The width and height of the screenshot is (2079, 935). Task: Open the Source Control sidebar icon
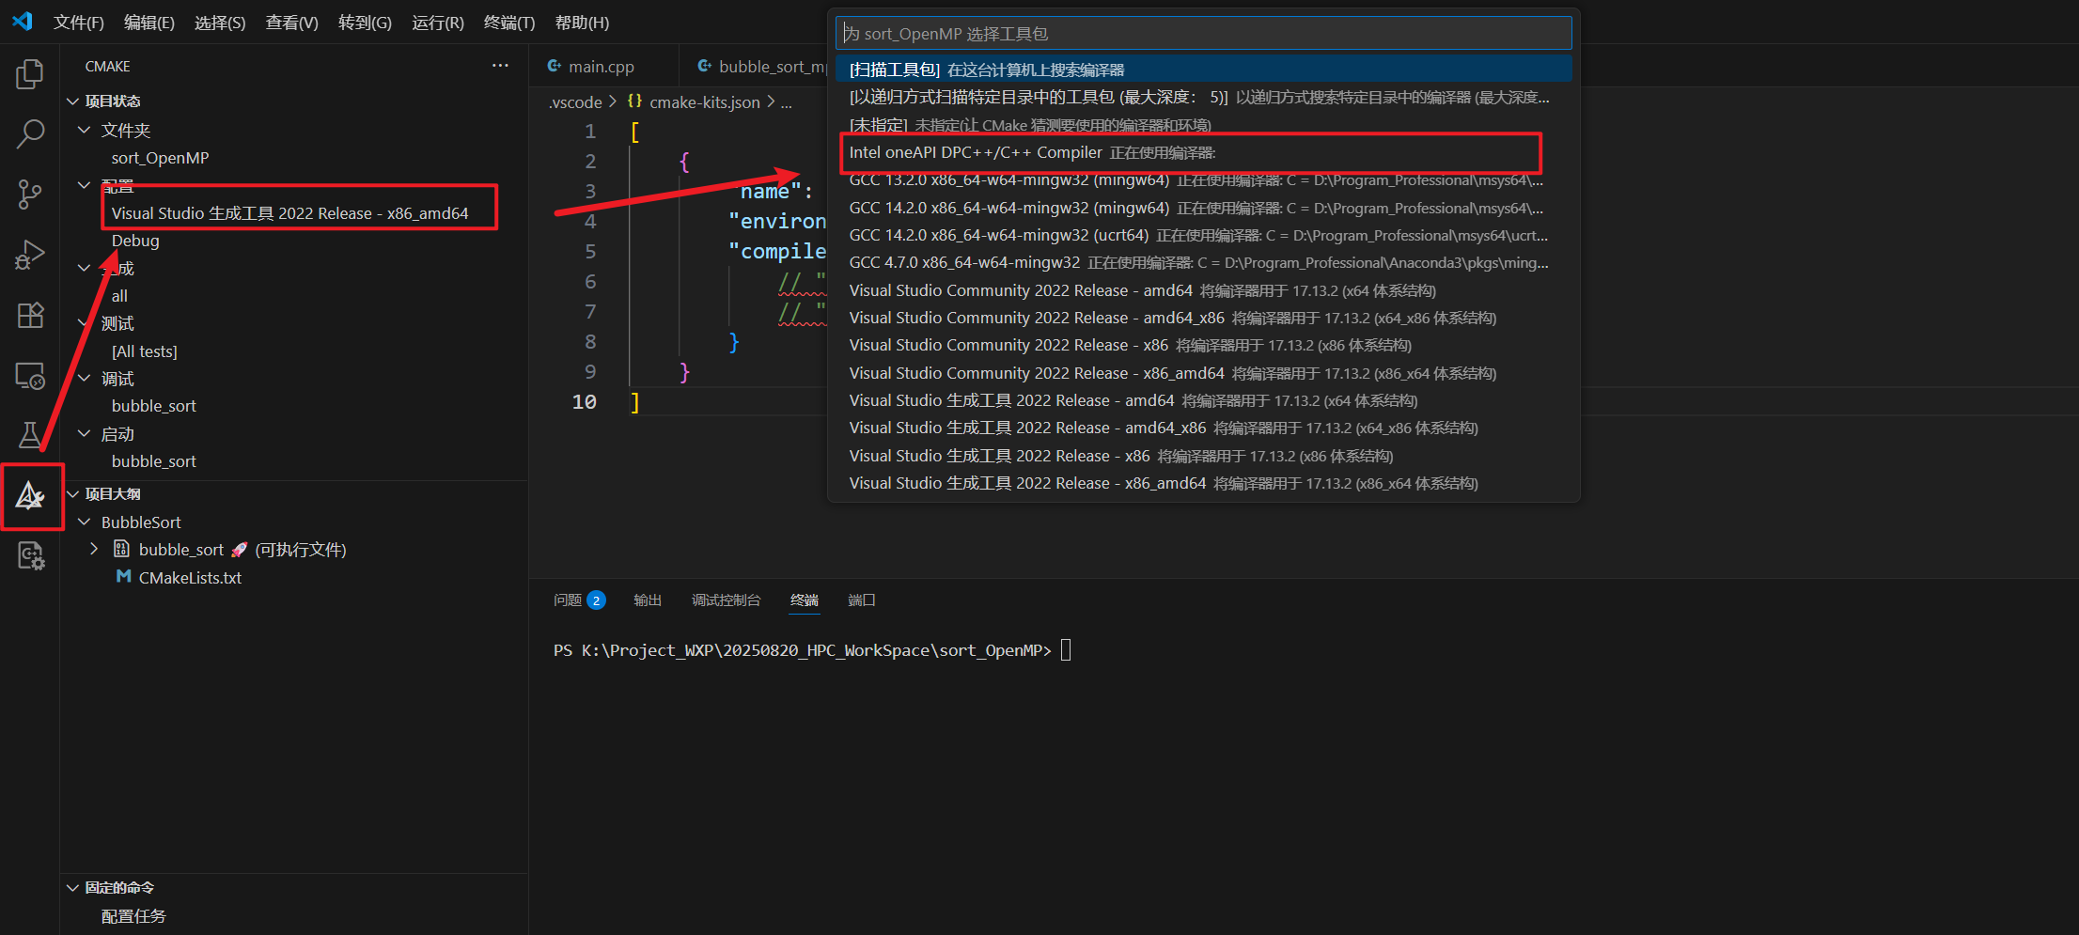[31, 195]
